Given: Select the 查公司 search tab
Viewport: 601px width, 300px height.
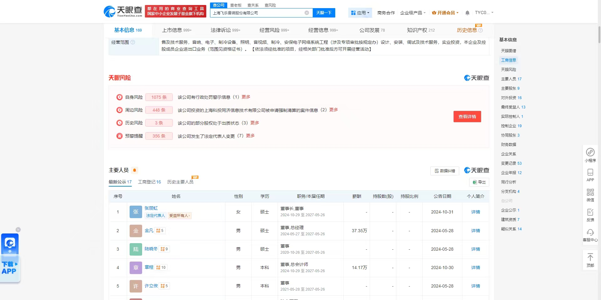Looking at the screenshot, I should point(218,5).
